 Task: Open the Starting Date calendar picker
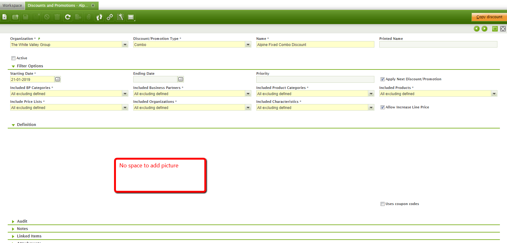pos(58,79)
